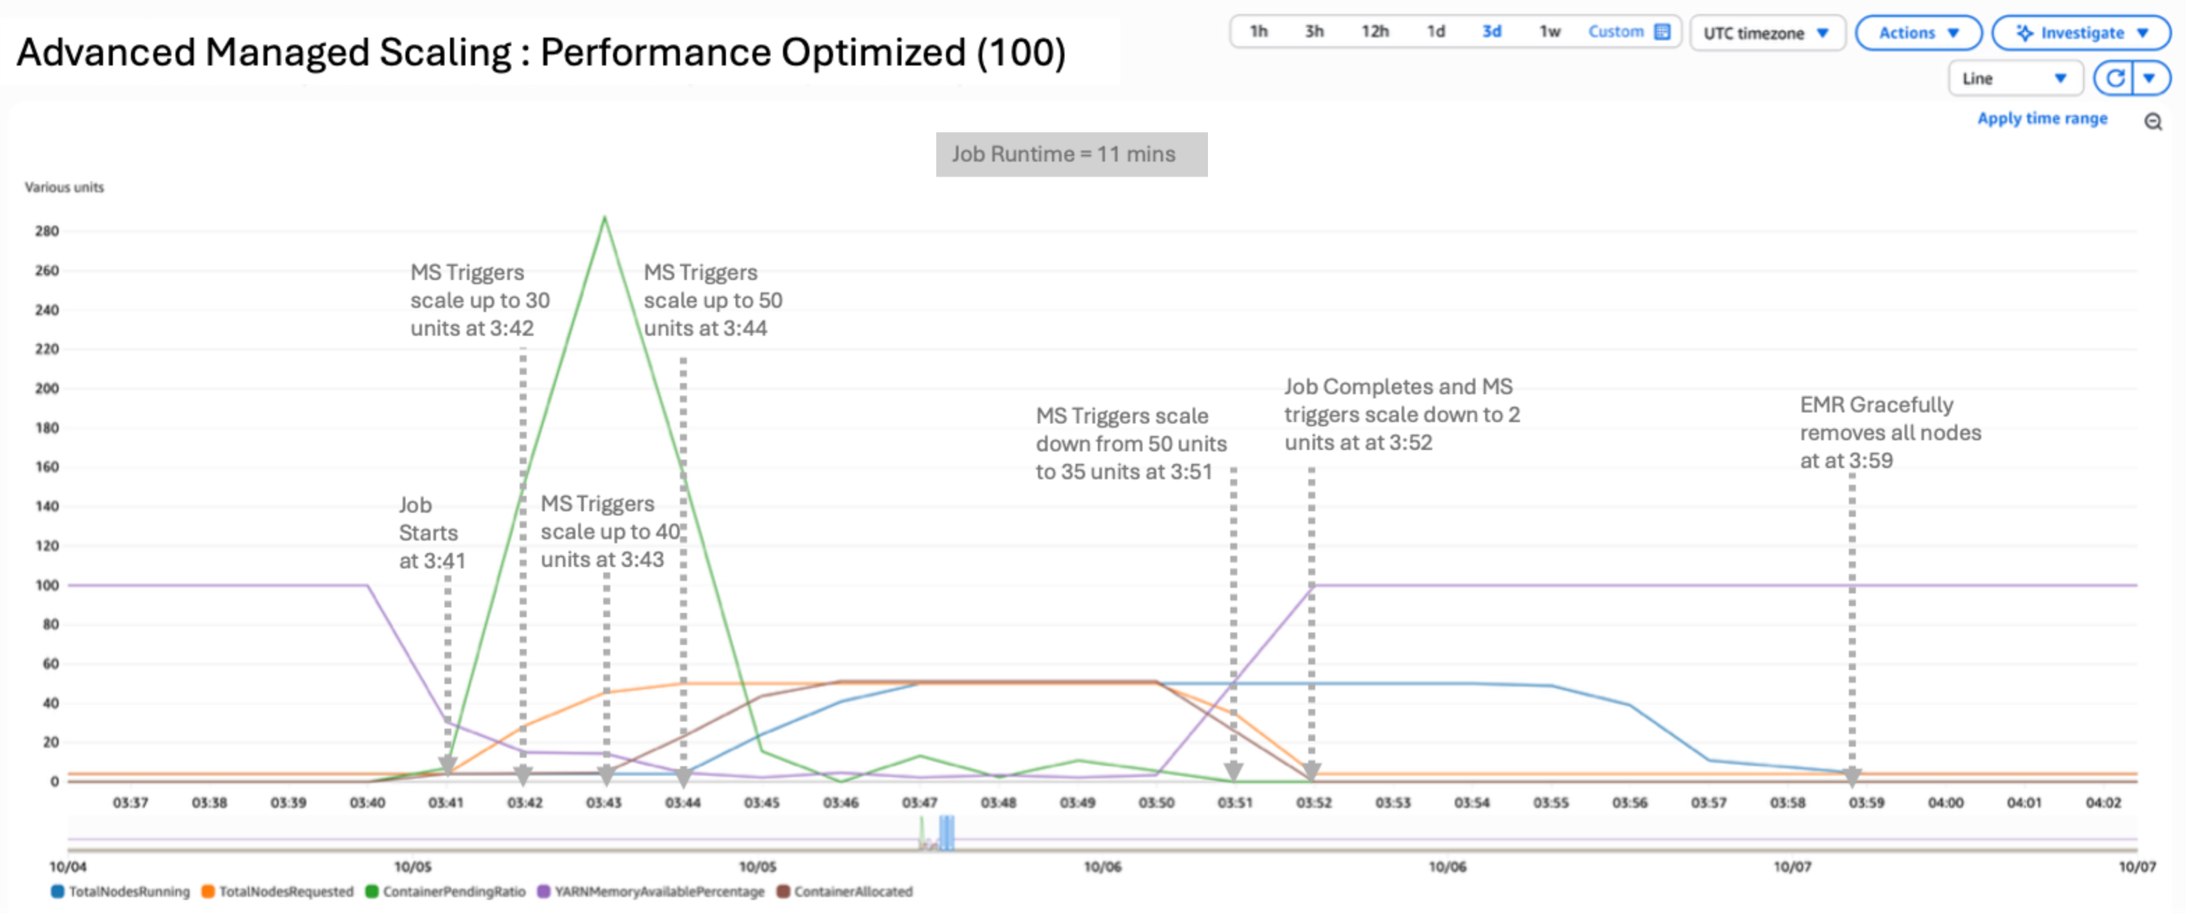2193x918 pixels.
Task: Click the Custom range calendar icon
Action: point(1661,32)
